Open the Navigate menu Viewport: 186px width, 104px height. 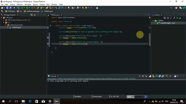pyautogui.click(x=28, y=5)
